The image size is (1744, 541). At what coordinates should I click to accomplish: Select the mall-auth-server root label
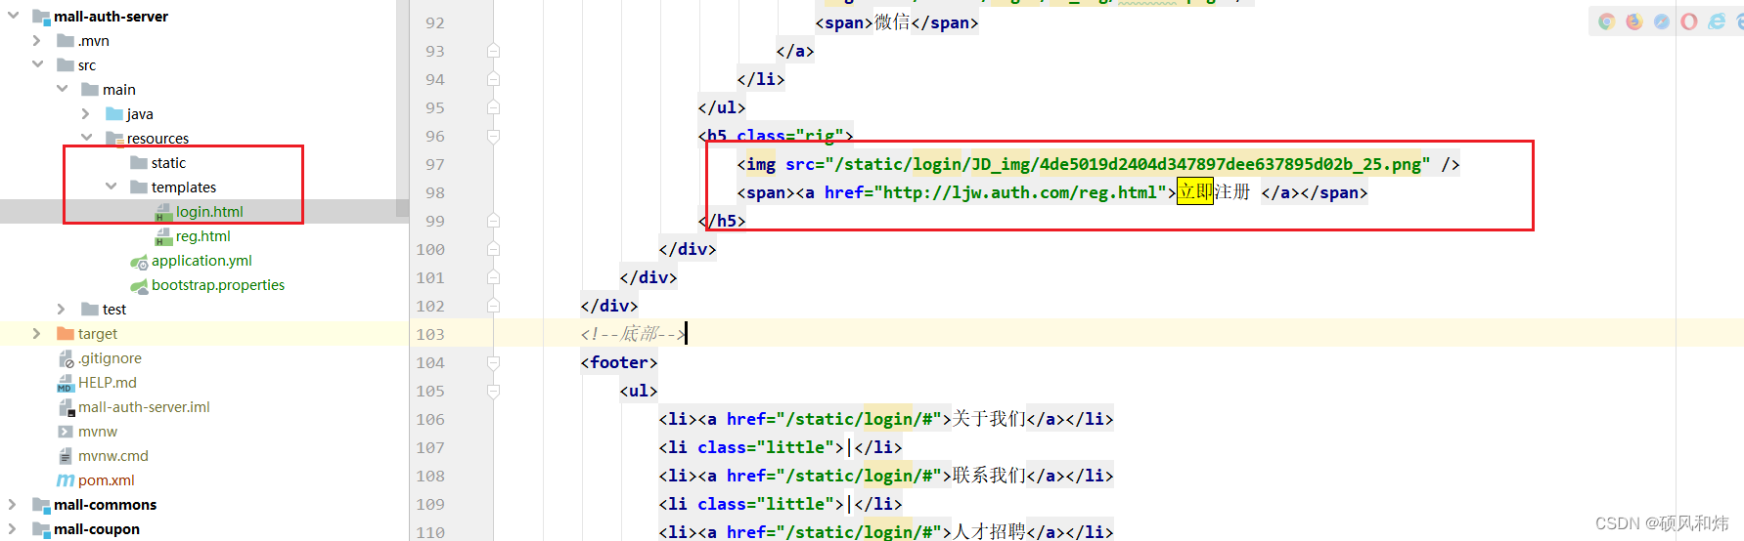click(x=111, y=17)
